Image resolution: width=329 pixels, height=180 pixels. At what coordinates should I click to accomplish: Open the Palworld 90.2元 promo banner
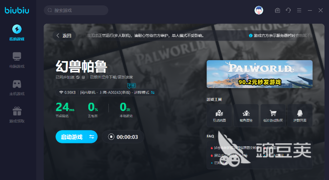coord(259,74)
